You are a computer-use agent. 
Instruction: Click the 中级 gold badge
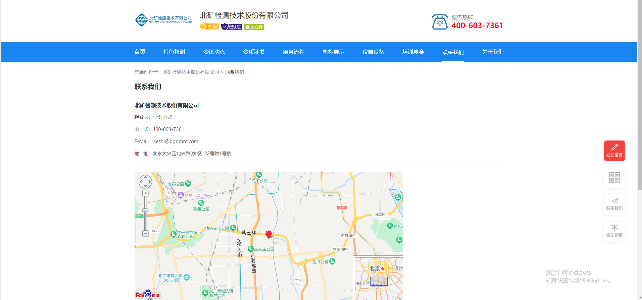(x=209, y=26)
